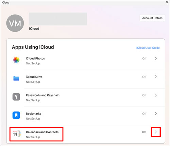Click the Off status for Calendars and Contacts
This screenshot has width=170, height=146.
click(144, 132)
